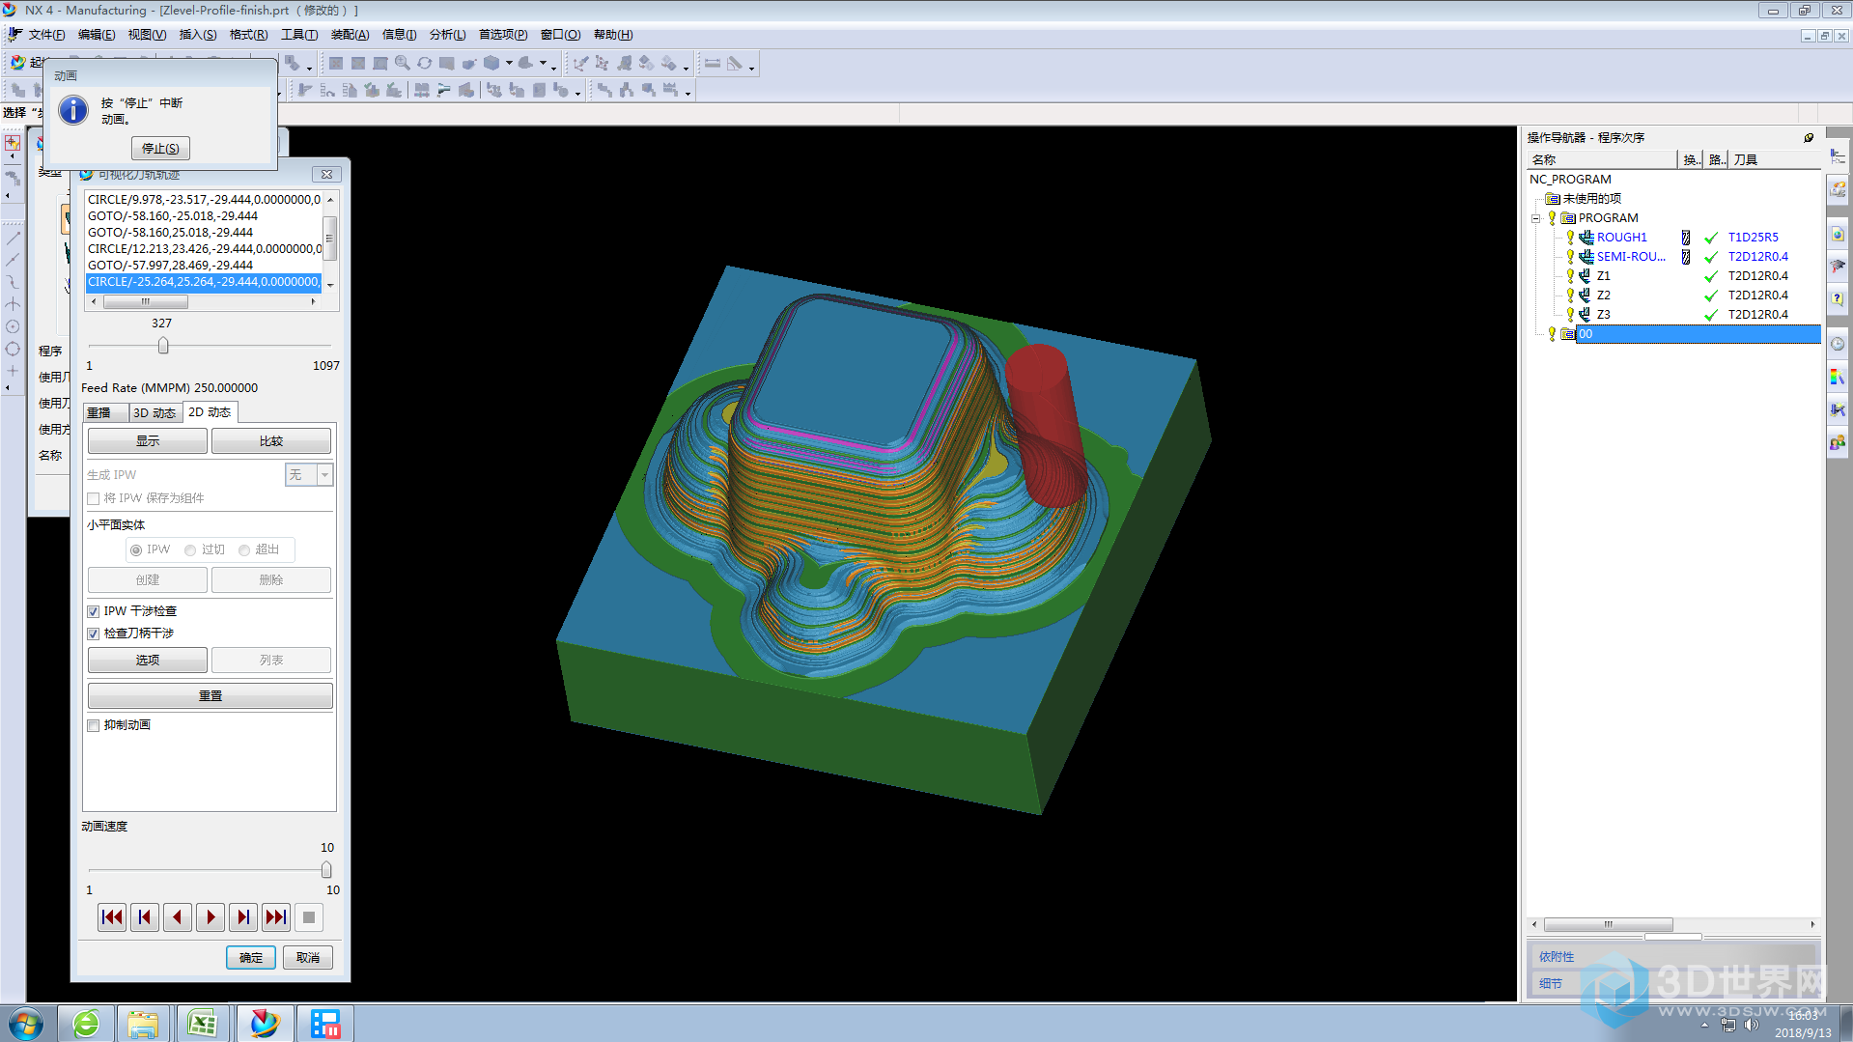
Task: Select the highlighted CIRCLE/-25.264 toolpath line
Action: [x=204, y=282]
